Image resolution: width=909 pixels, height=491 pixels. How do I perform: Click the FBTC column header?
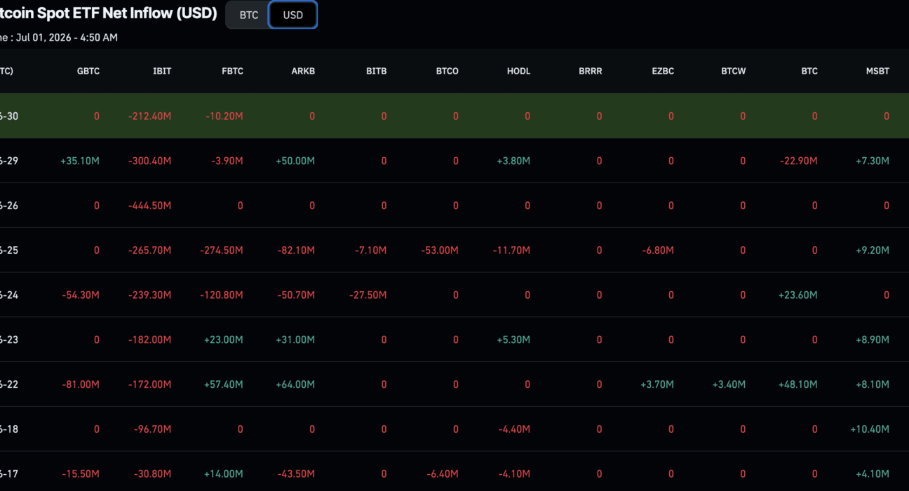[x=232, y=71]
